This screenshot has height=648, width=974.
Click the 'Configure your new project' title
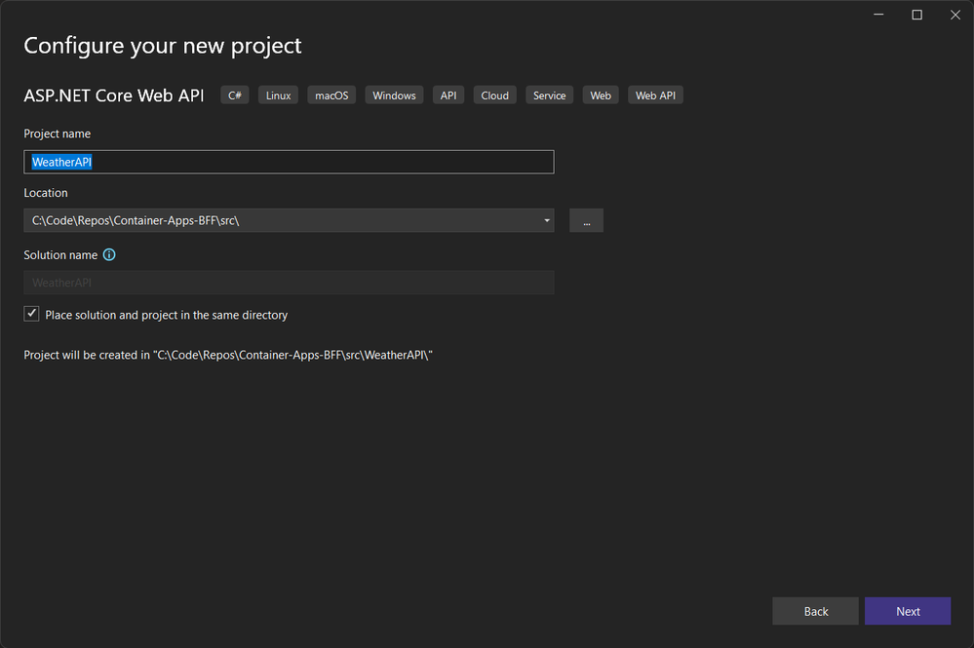point(163,46)
